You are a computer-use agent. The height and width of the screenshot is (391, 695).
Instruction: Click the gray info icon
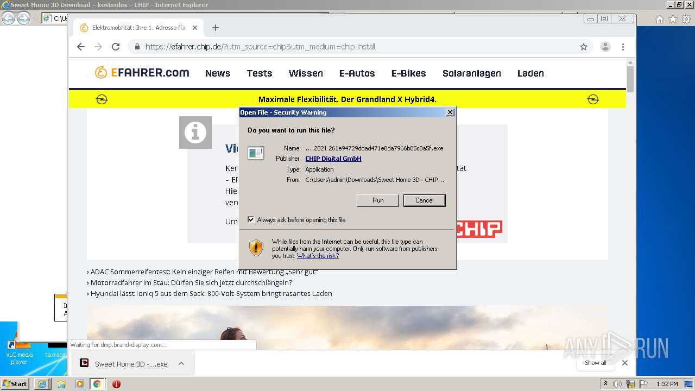195,133
